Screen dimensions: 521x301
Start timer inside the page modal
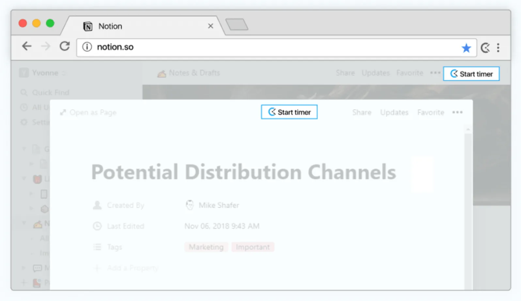pyautogui.click(x=289, y=112)
